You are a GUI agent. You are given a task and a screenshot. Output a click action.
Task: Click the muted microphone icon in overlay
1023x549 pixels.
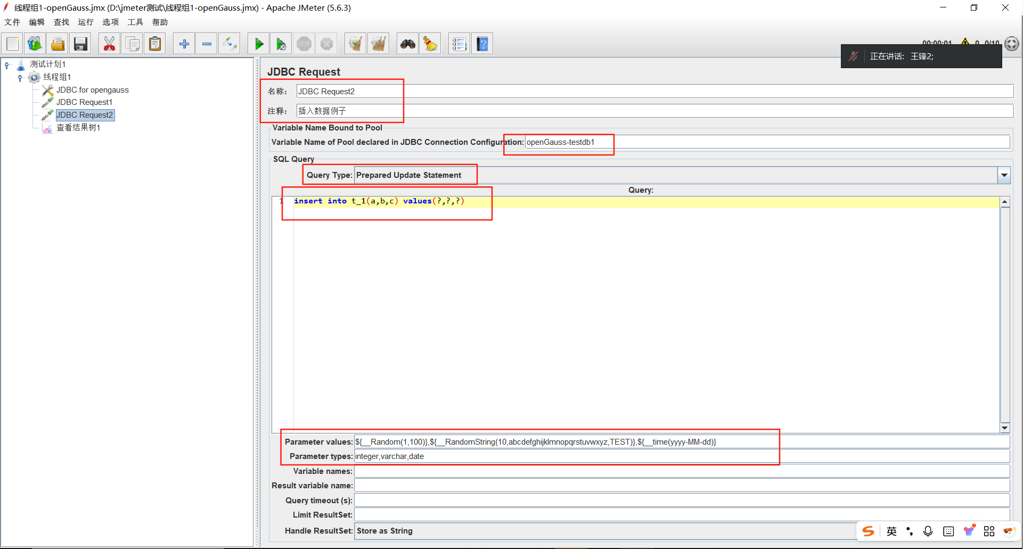click(853, 56)
